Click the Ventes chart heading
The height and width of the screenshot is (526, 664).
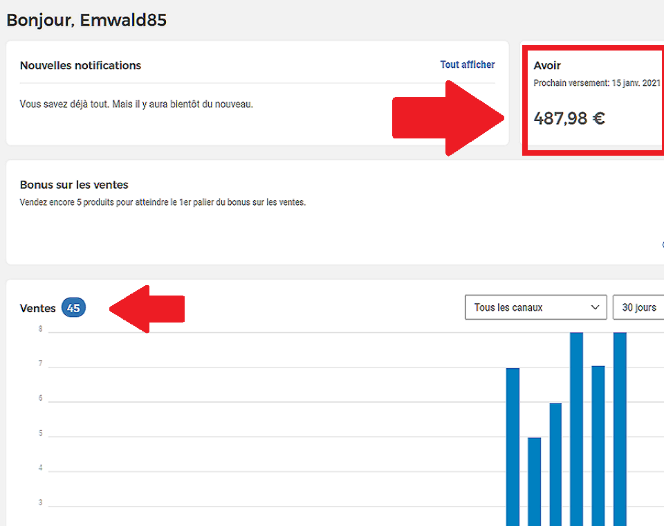pos(37,308)
